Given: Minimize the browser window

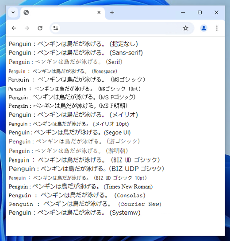Looking at the screenshot, I should pyautogui.click(x=183, y=12).
